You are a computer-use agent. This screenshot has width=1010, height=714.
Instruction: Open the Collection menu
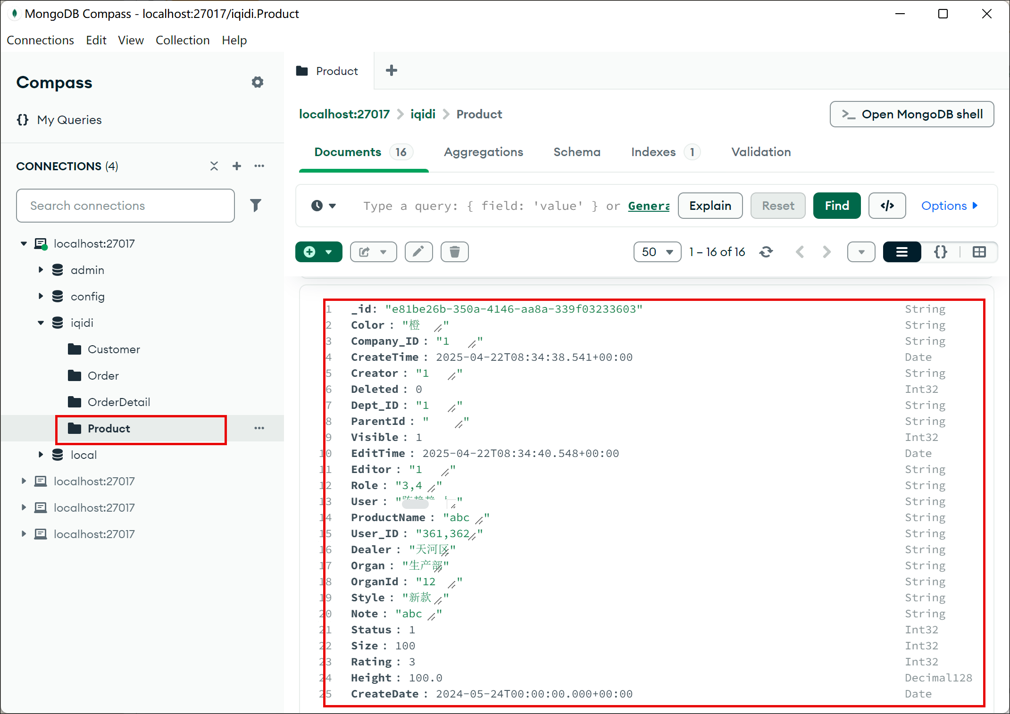point(183,40)
